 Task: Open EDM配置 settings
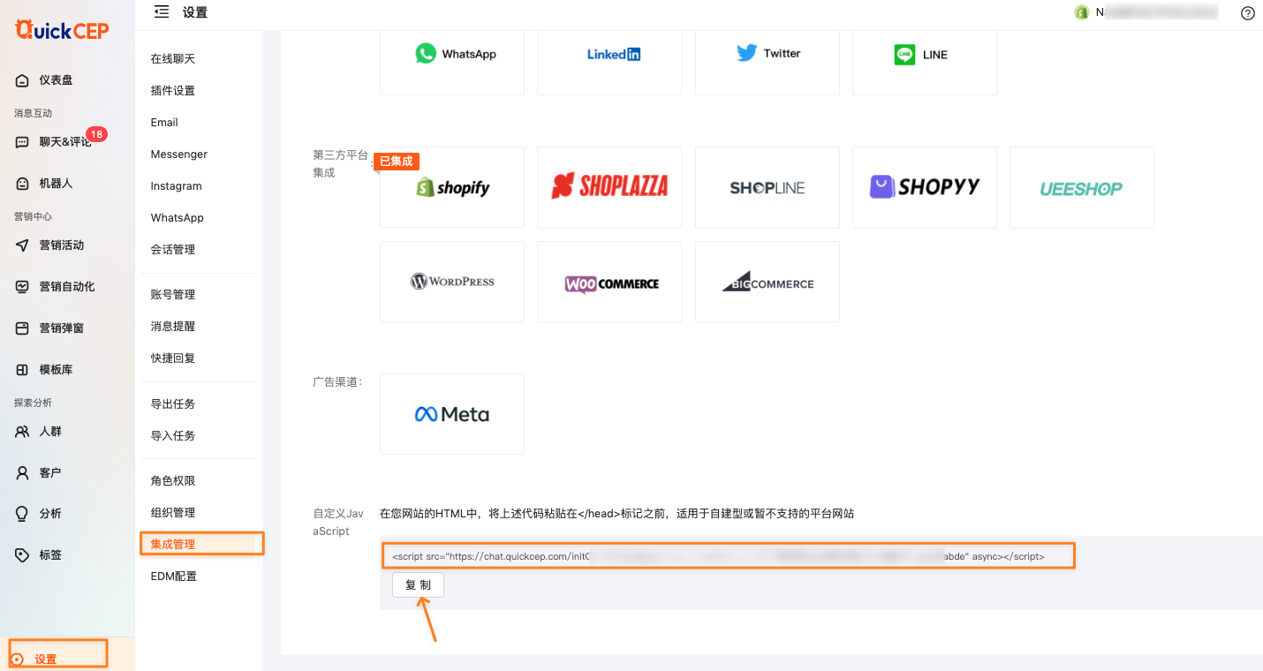pyautogui.click(x=174, y=577)
